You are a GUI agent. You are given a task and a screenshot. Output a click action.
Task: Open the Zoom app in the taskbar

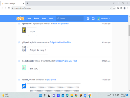85,95
